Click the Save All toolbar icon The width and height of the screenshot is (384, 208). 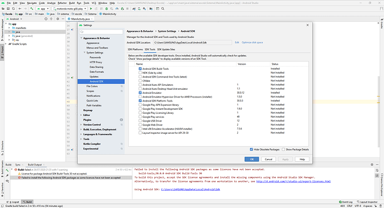[x=8, y=8]
